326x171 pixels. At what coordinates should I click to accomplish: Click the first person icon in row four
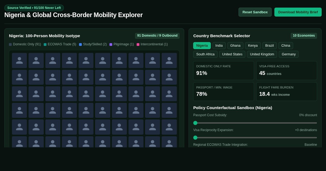pos(19,110)
